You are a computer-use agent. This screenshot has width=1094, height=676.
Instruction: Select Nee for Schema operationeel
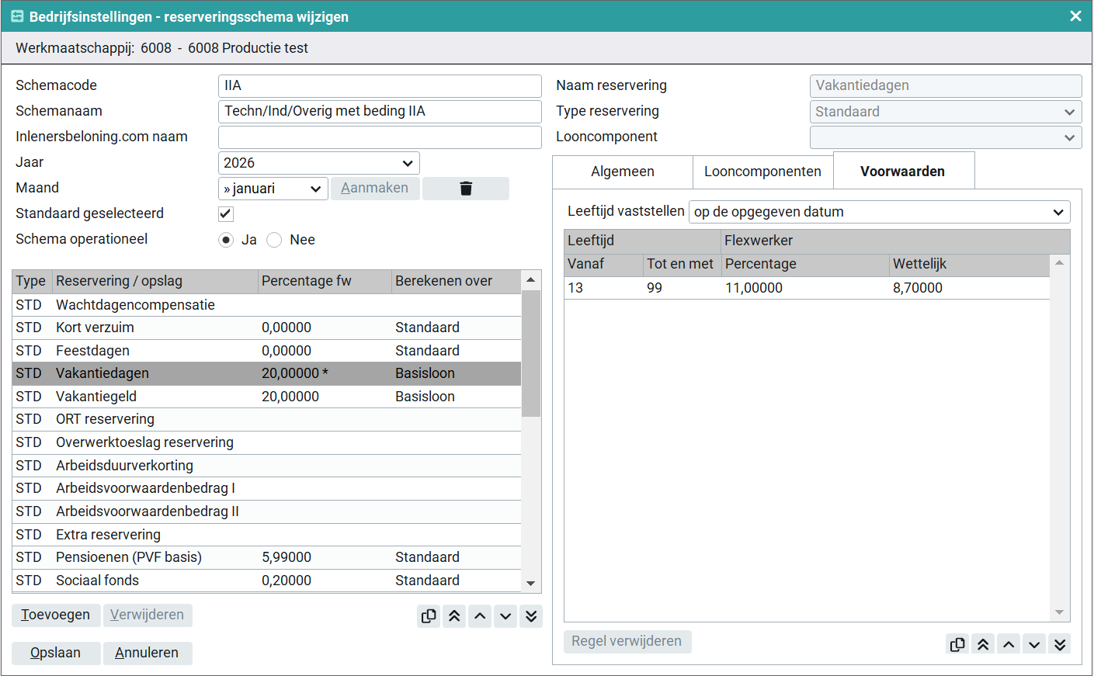coord(274,240)
